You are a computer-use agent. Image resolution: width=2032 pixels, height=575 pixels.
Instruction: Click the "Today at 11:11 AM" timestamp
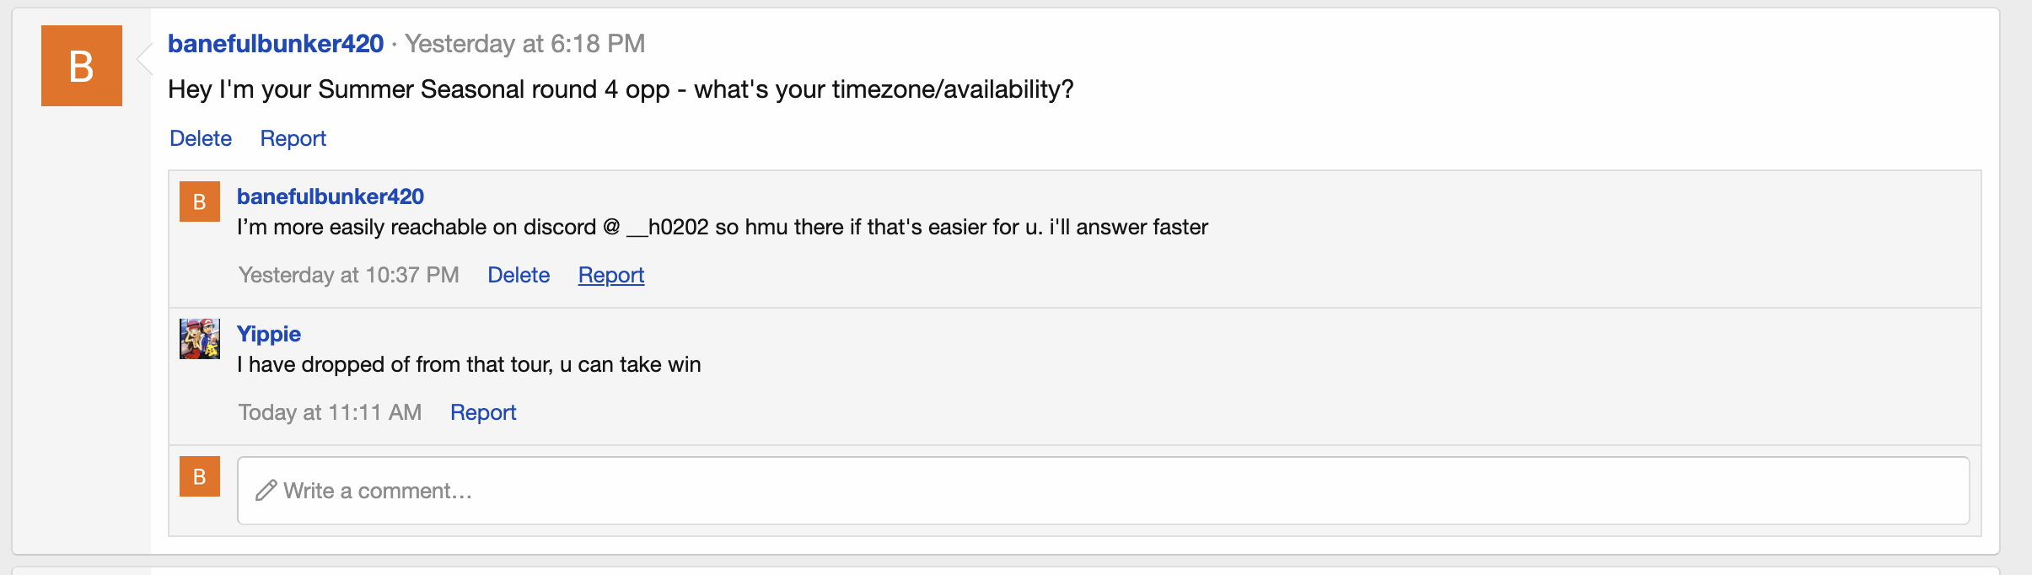coord(330,412)
